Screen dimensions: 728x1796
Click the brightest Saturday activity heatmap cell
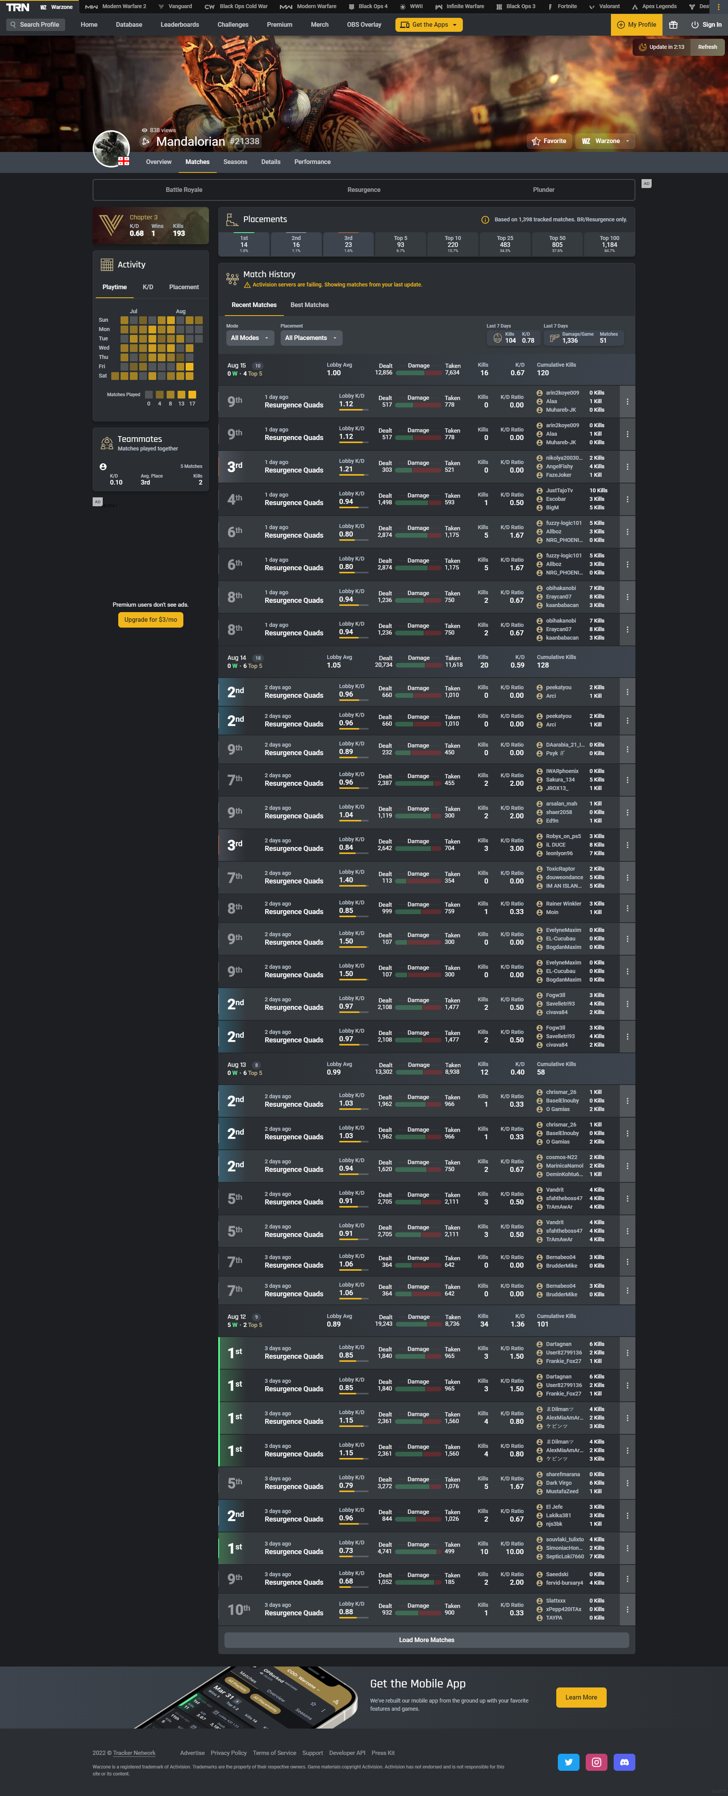[189, 375]
